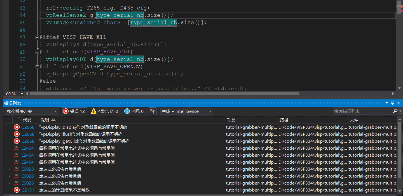The width and height of the screenshot is (403, 196).
Task: Click VISP_HAVE_X11 macro on line 47
Action: pos(84,37)
